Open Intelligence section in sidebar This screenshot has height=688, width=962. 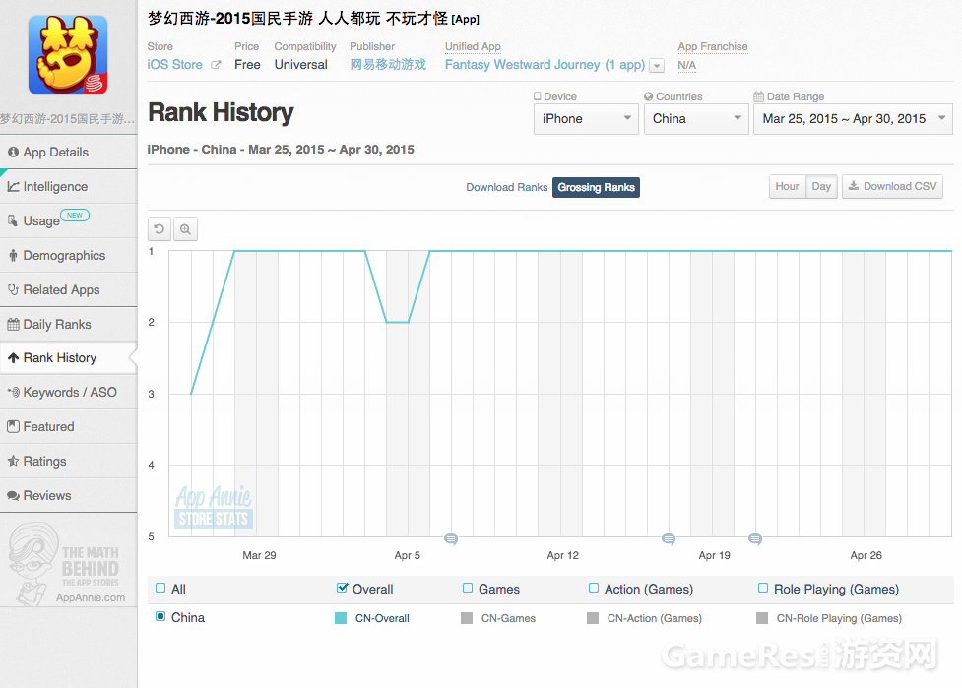[x=68, y=186]
